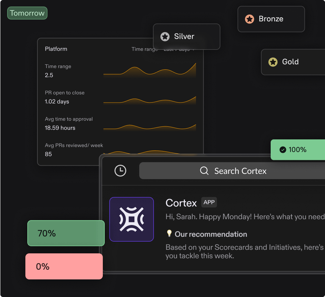The height and width of the screenshot is (297, 325).
Task: Click the Bronze badge
Action: [x=271, y=19]
